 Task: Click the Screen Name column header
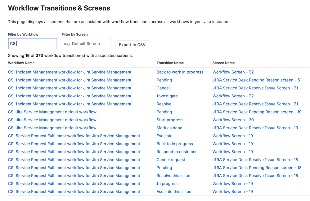click(223, 63)
